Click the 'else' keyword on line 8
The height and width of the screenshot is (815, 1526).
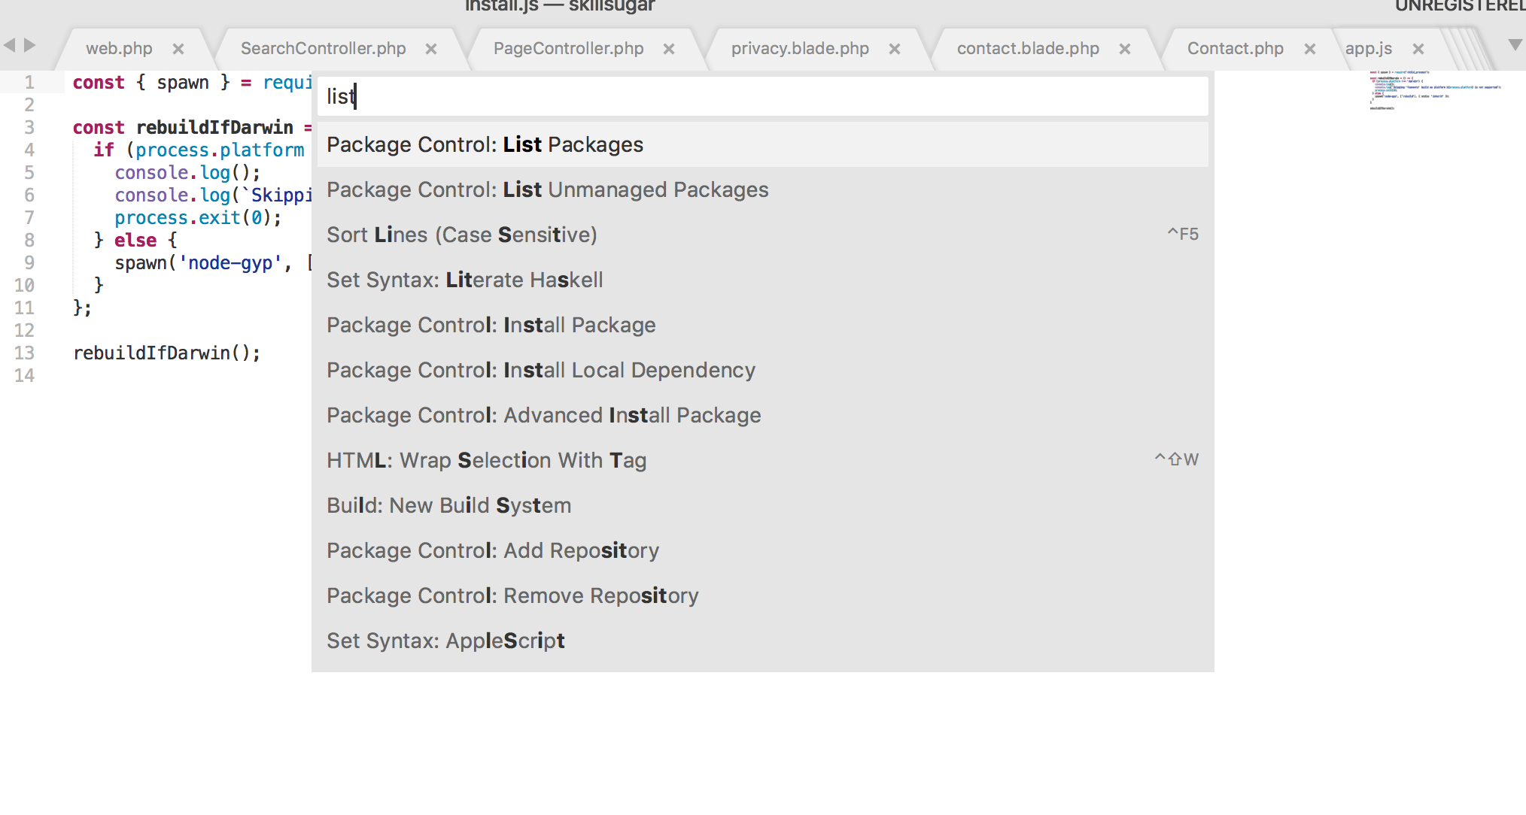[x=135, y=241]
